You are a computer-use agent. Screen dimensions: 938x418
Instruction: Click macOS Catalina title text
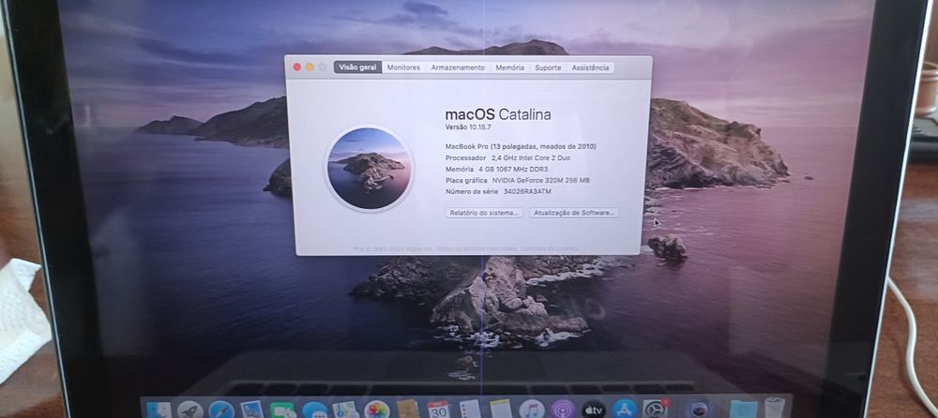(498, 114)
